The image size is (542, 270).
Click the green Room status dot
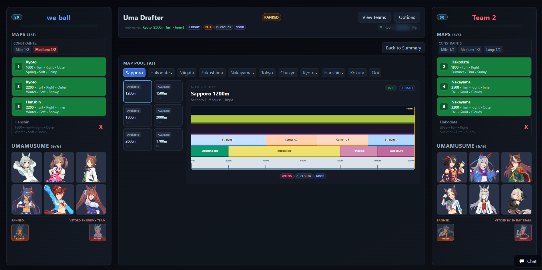(x=381, y=27)
